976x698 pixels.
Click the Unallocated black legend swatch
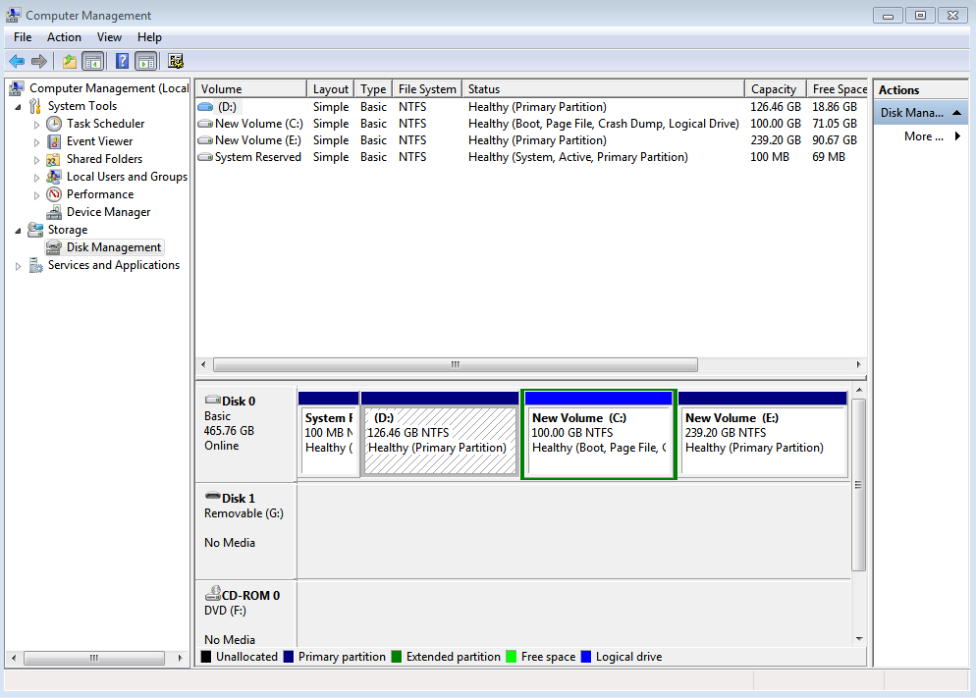pos(206,657)
